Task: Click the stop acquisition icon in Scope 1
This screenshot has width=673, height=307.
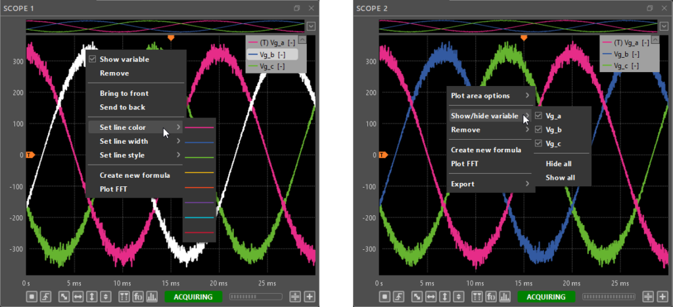Action: 33,297
